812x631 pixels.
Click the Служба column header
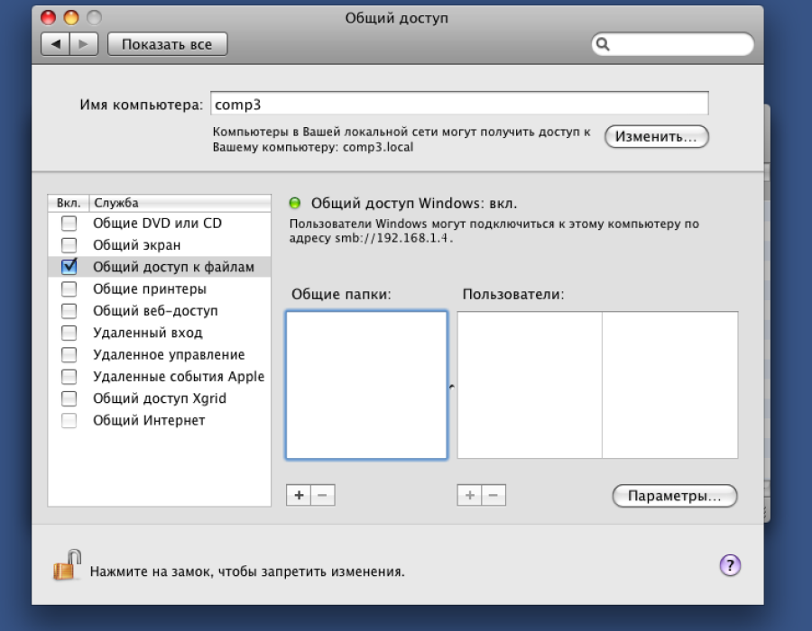click(180, 203)
